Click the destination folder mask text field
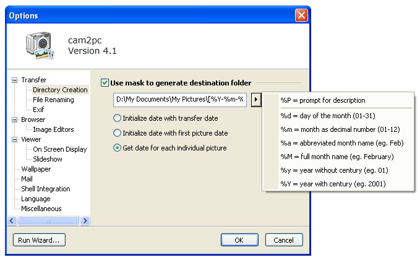 point(180,100)
